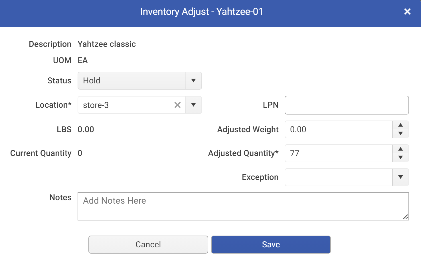Screen dimensions: 421x269
Task: Increase Adjusted Quantity using the up arrow
Action: 400,149
